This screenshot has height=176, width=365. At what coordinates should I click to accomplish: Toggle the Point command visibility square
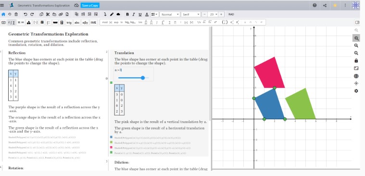click(111, 152)
